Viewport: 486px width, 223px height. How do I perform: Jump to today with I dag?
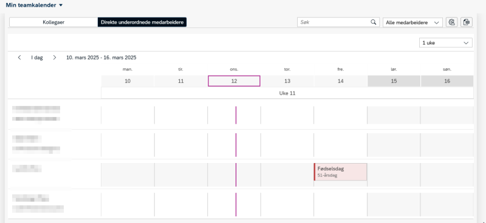(37, 58)
